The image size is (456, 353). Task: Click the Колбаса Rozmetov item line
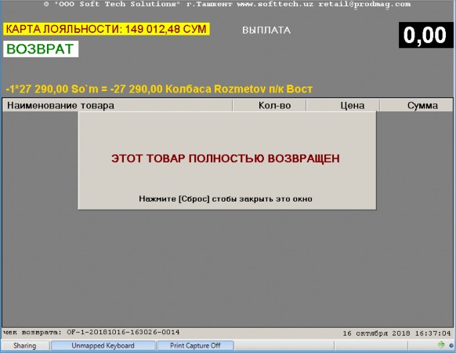click(159, 89)
